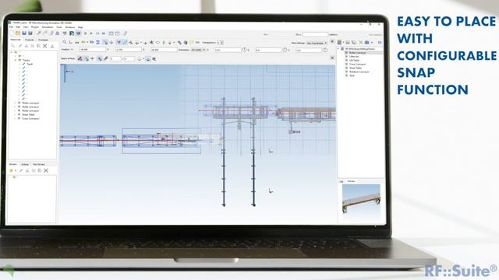Collapse the Tracks tree node
This screenshot has height=280, width=499.
click(16, 60)
